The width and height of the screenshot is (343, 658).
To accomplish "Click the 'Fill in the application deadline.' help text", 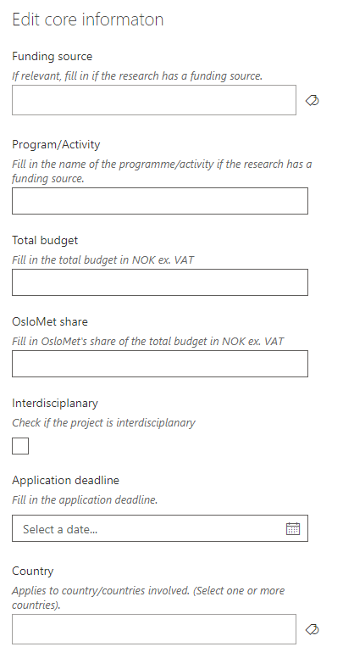I will coord(85,500).
